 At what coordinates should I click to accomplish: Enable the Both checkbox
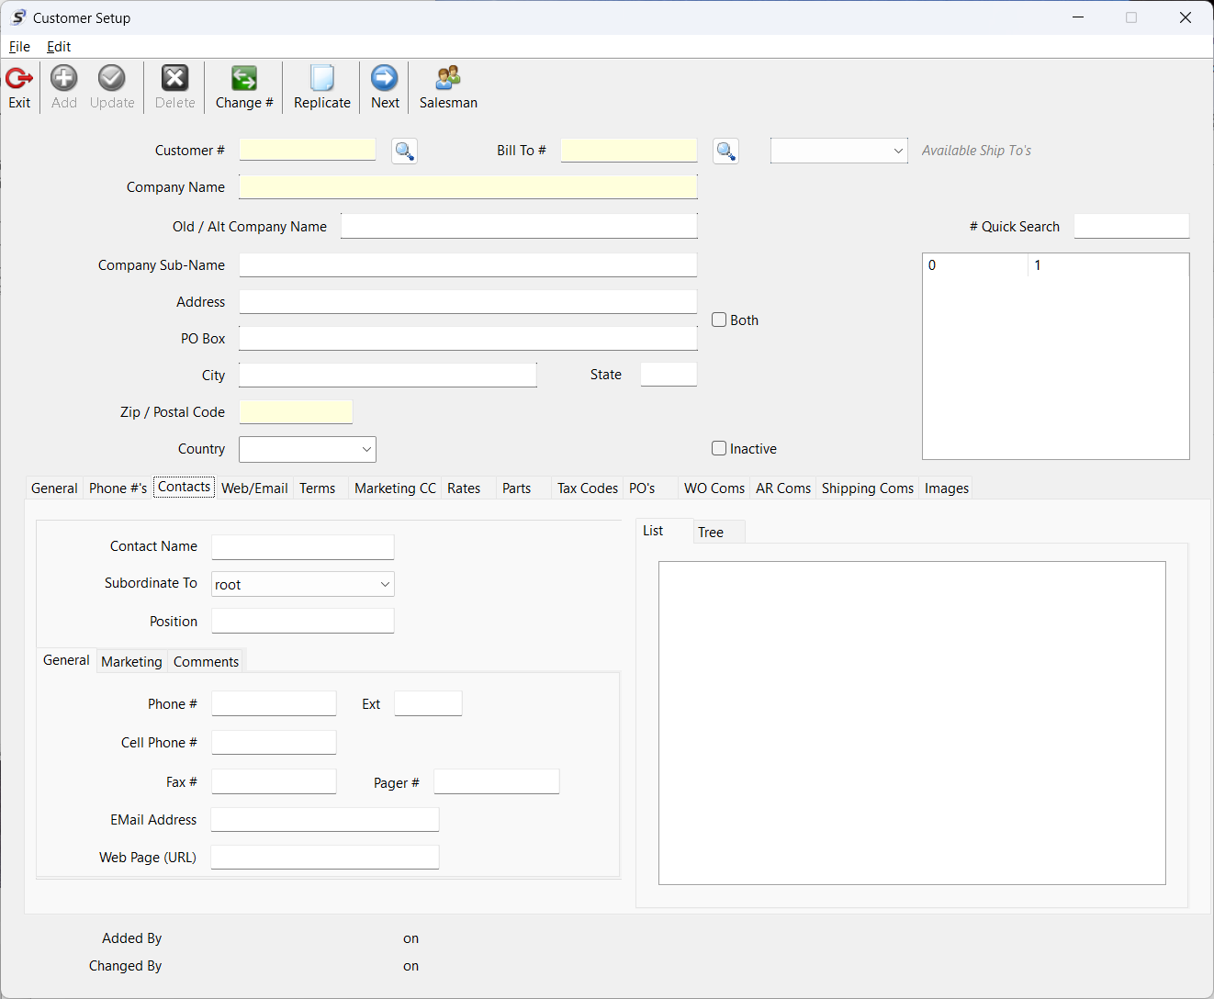click(719, 320)
